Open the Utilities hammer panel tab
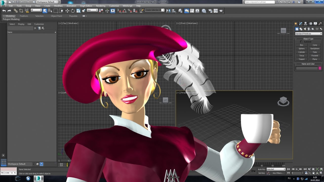 (x=320, y=24)
